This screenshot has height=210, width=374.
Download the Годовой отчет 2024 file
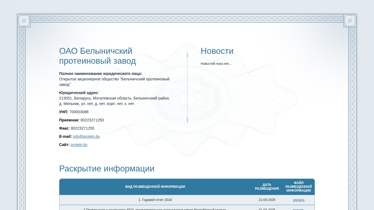(x=298, y=200)
